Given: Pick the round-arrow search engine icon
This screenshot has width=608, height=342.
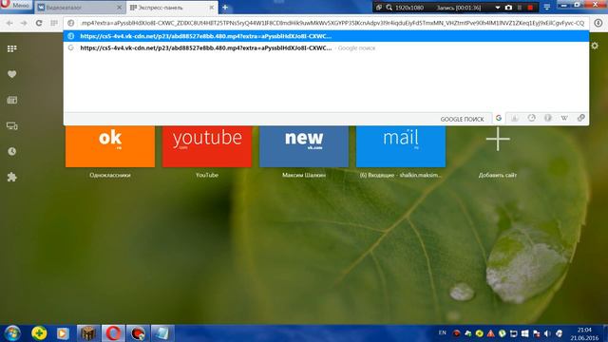Looking at the screenshot, I should [x=532, y=118].
